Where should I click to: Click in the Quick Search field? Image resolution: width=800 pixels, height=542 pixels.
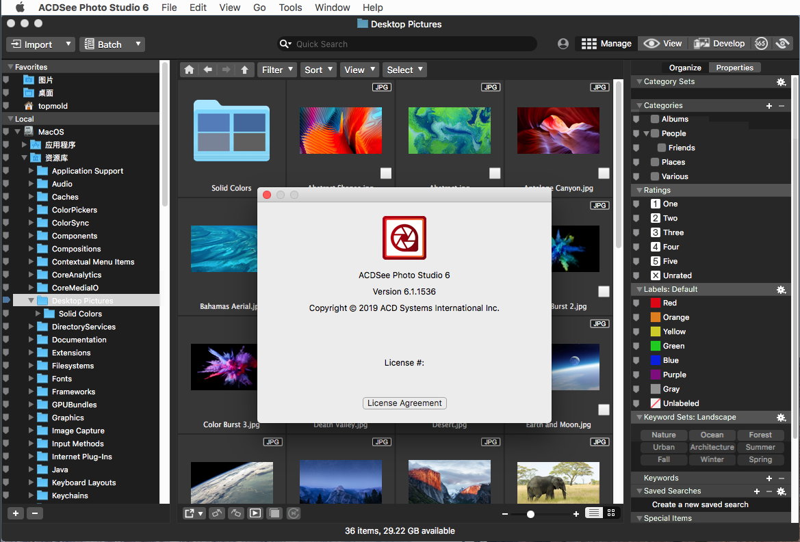407,44
